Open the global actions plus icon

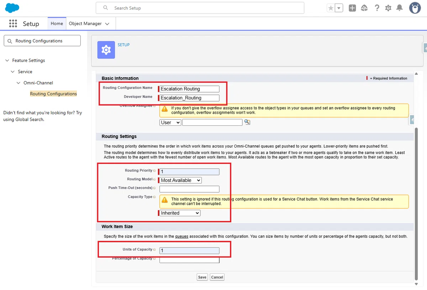point(352,8)
